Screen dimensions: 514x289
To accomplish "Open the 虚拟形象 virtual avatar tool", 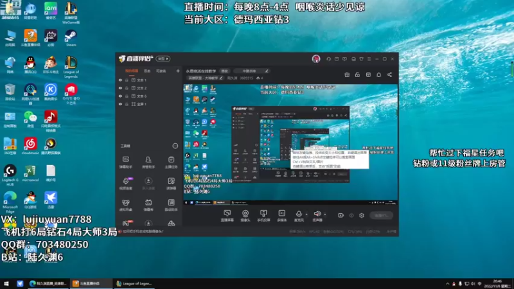I will coord(125,205).
